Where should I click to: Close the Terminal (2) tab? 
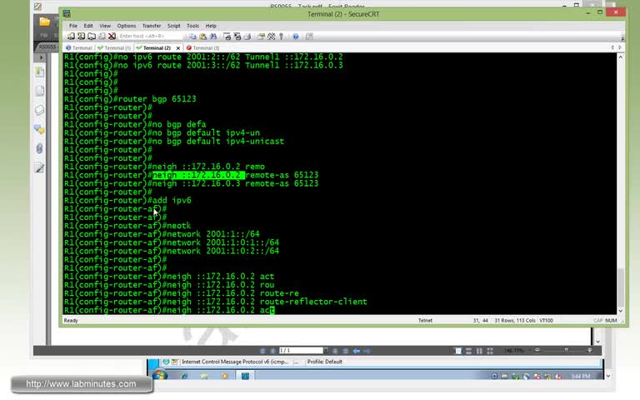178,48
